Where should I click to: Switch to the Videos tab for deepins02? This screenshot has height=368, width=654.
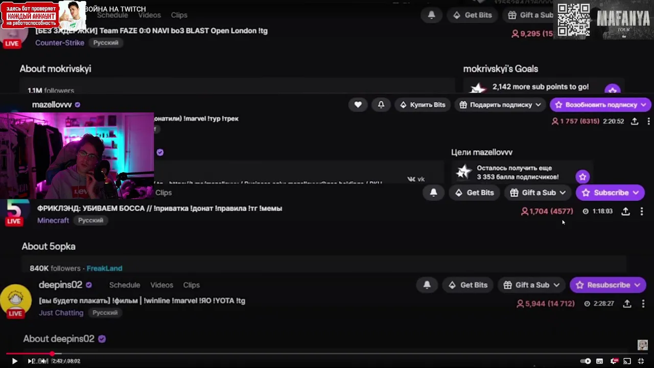pyautogui.click(x=161, y=285)
